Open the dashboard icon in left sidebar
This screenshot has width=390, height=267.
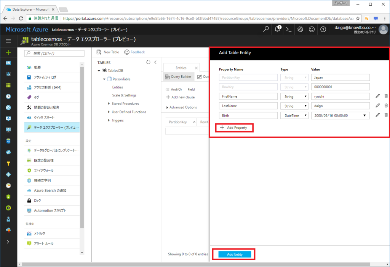click(x=8, y=63)
